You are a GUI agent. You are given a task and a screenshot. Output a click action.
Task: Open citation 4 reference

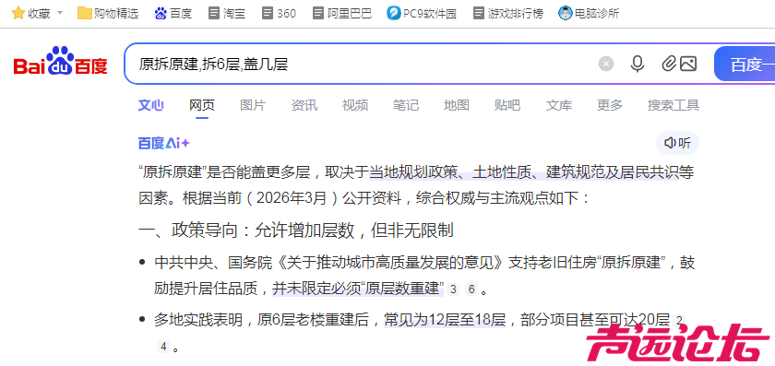163,347
